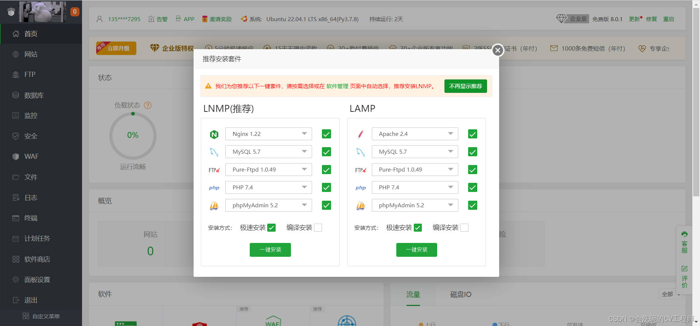The image size is (700, 326).
Task: Open LNMP Pure-Ftpd version dropdown
Action: (269, 170)
